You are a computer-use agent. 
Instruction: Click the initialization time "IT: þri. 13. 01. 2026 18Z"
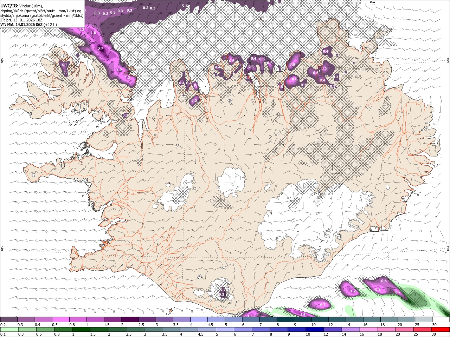pyautogui.click(x=22, y=20)
